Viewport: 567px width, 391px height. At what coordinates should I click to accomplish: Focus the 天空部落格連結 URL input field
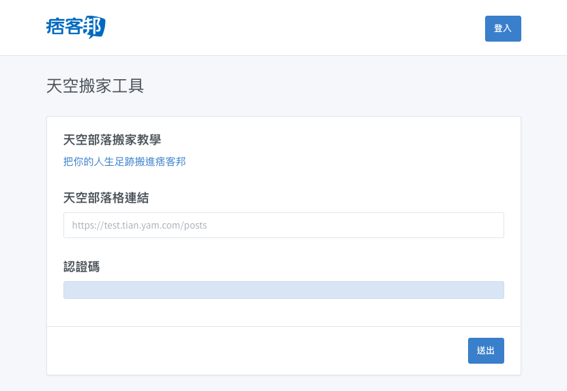coord(283,225)
